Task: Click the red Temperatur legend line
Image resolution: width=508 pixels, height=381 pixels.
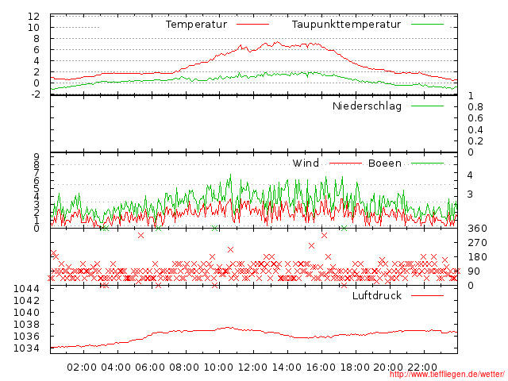Action: (252, 25)
